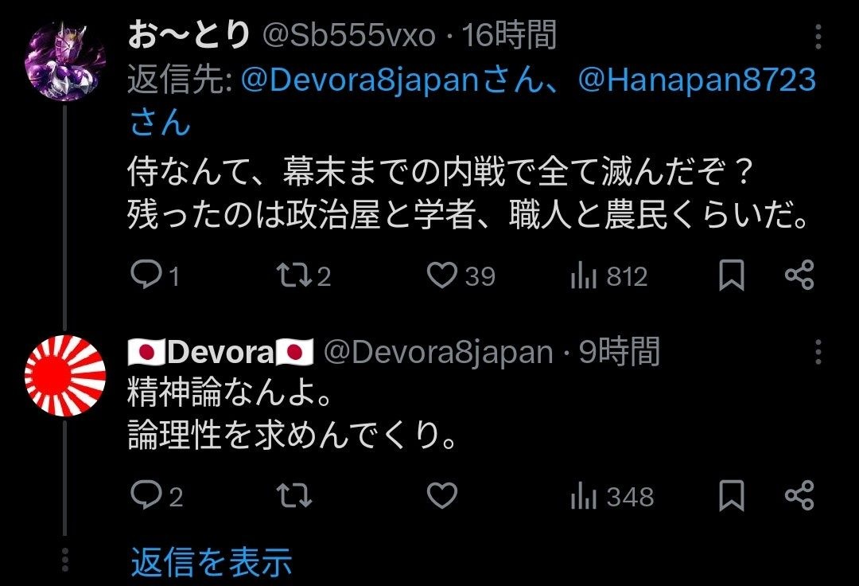Open Devora's rising sun profile avatar
859x586 pixels.
(64, 376)
